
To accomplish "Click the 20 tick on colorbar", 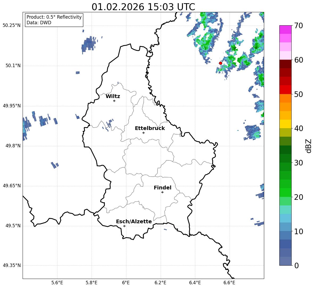I will 299,197.
